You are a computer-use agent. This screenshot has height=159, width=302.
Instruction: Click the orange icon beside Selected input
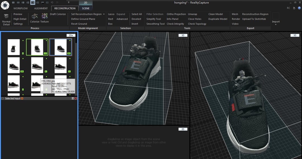click(x=22, y=99)
